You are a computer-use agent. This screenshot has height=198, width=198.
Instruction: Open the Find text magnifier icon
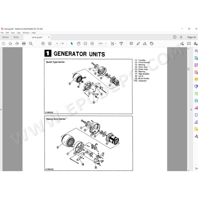[x=31, y=44]
